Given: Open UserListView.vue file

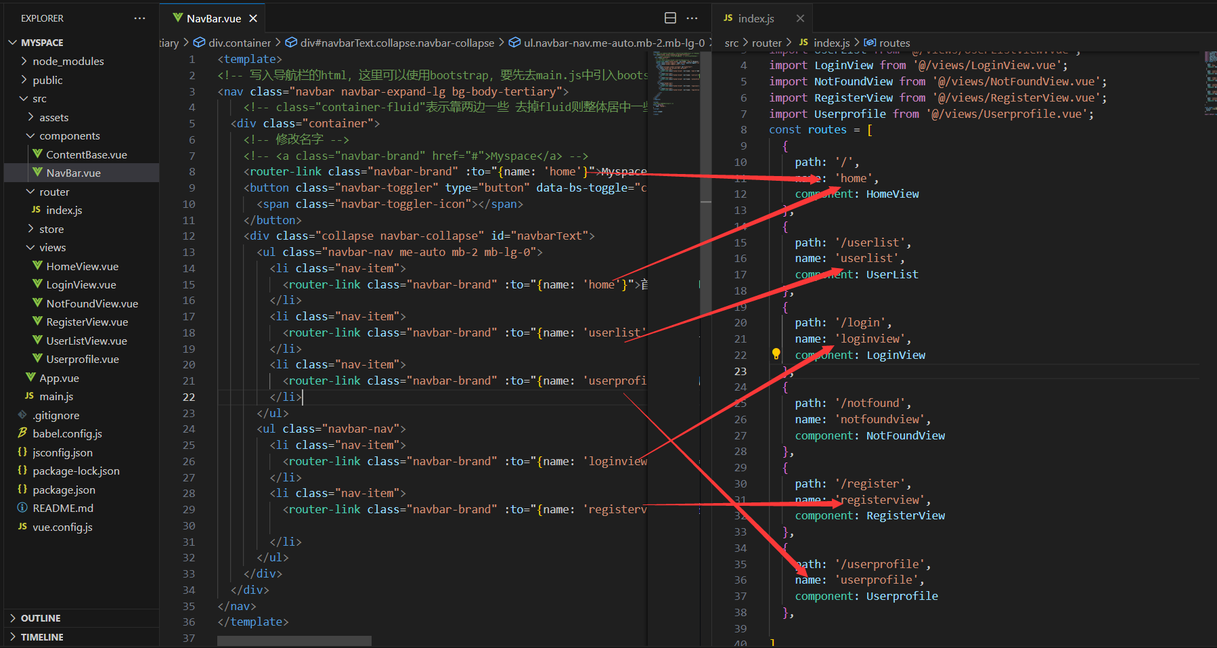Looking at the screenshot, I should 87,341.
